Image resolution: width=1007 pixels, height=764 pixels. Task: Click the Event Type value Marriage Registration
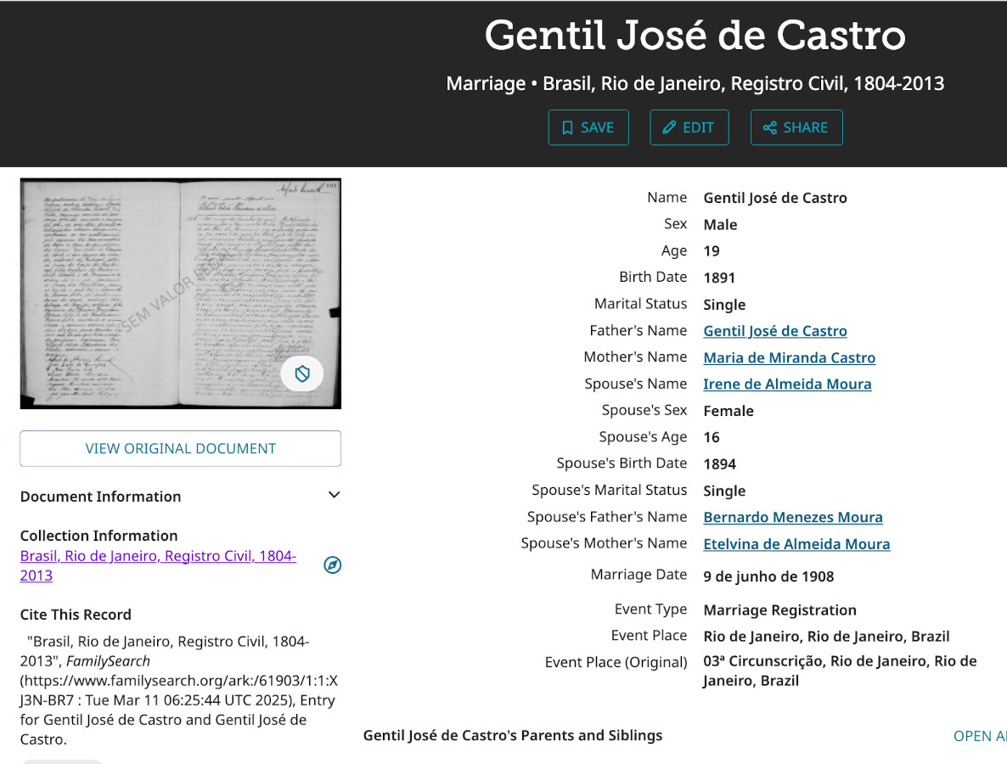coord(779,610)
